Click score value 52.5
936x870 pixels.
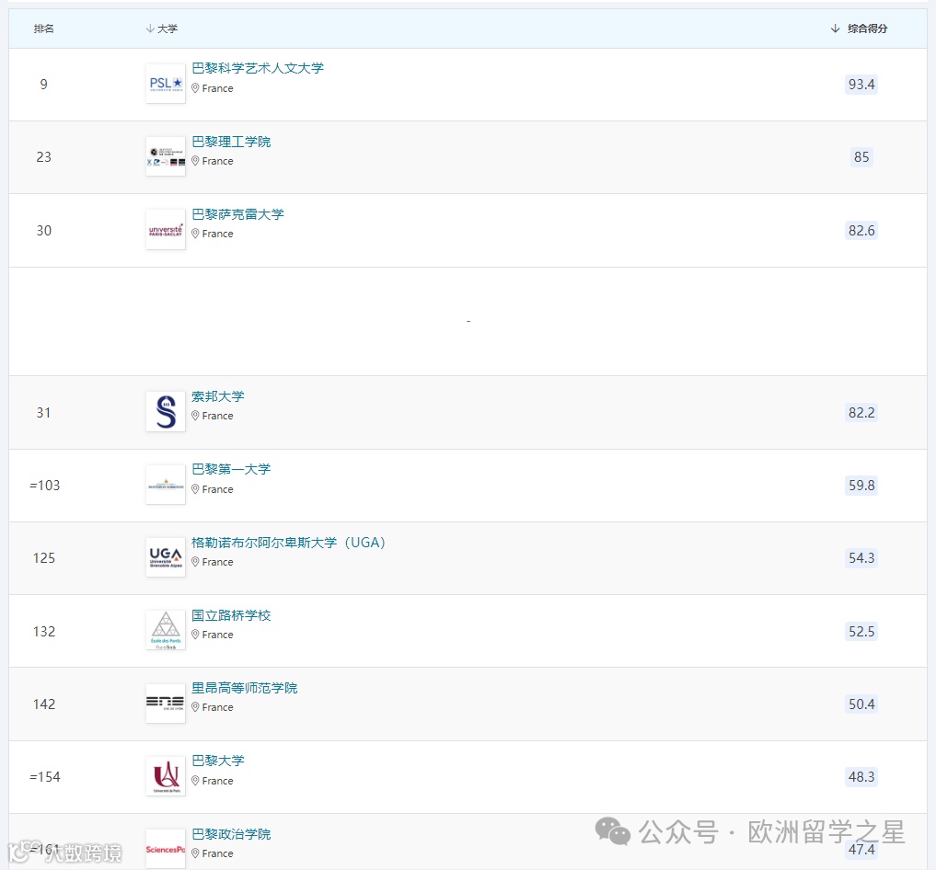[861, 632]
